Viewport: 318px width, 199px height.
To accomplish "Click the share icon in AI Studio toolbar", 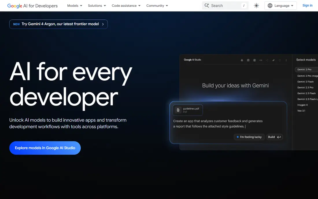I will pyautogui.click(x=267, y=60).
